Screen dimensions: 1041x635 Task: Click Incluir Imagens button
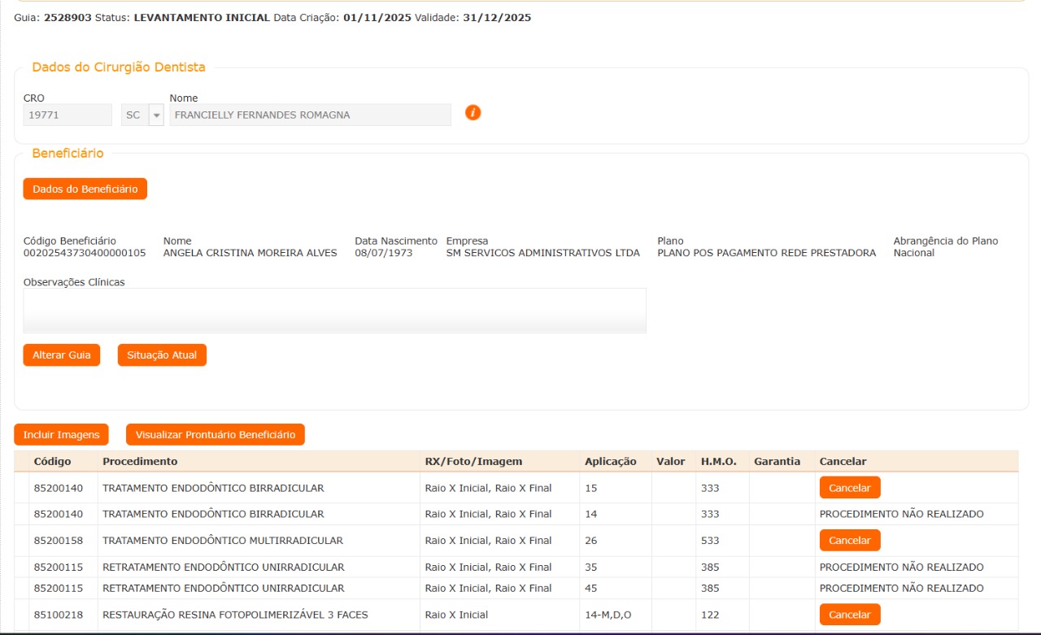(x=61, y=435)
